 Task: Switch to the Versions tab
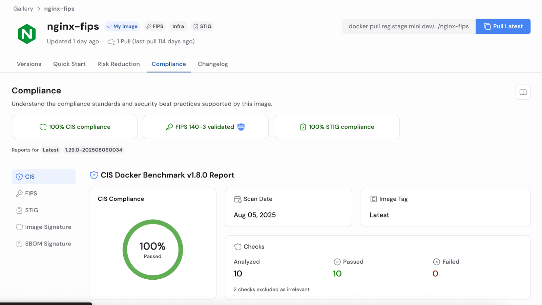pyautogui.click(x=29, y=64)
